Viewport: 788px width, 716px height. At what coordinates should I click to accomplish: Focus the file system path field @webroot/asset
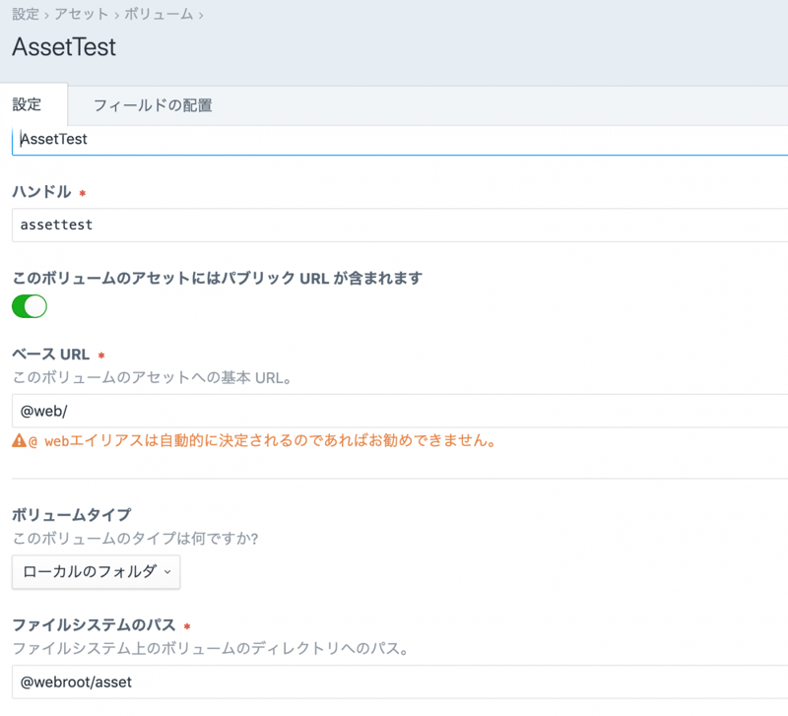[394, 682]
